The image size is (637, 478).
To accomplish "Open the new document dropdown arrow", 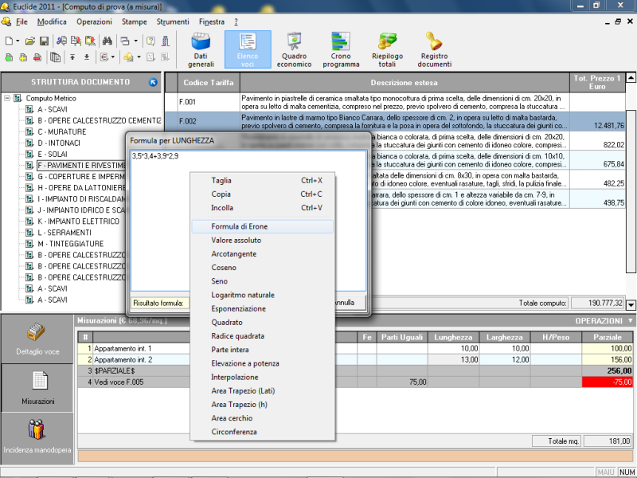I will (18, 40).
